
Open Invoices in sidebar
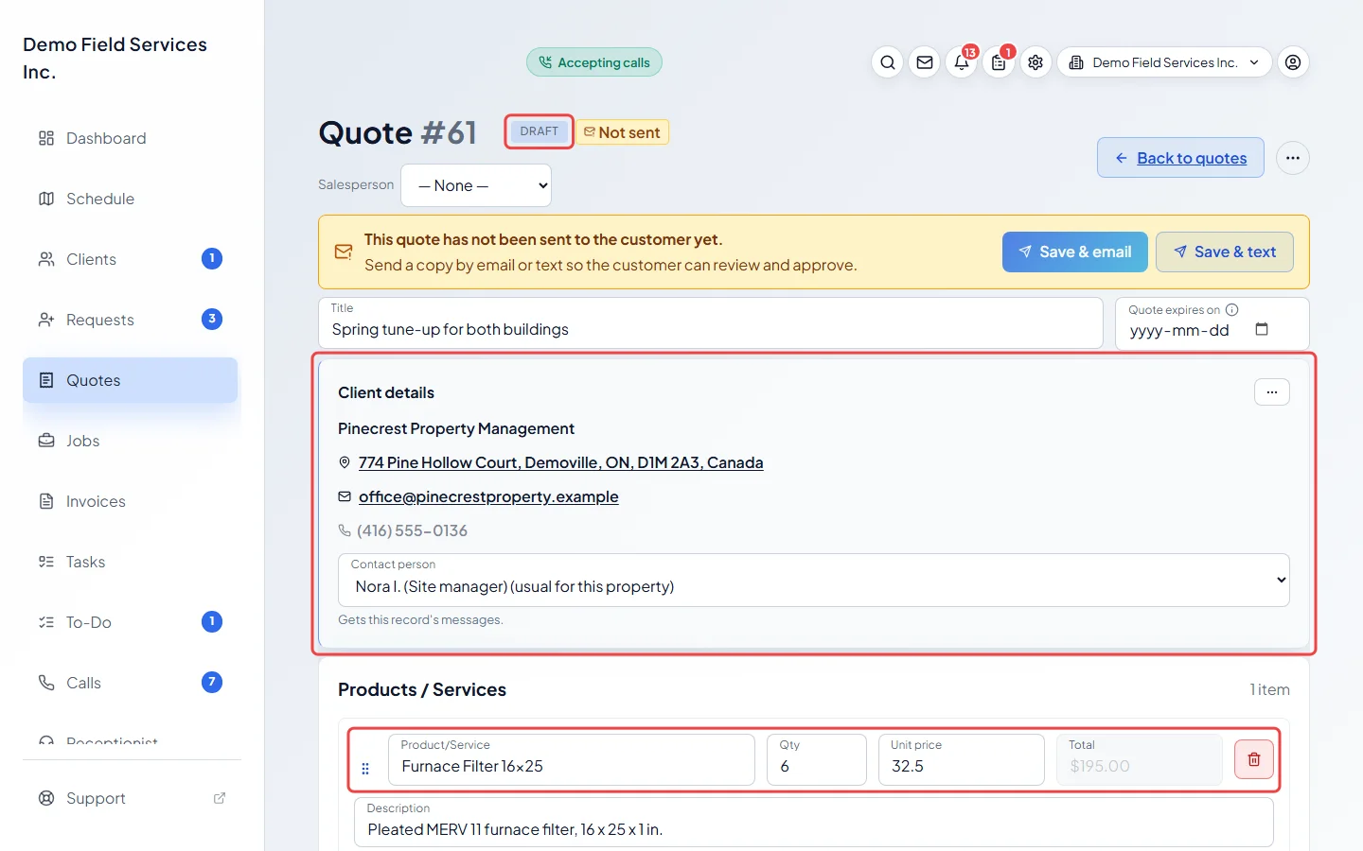[x=131, y=501]
